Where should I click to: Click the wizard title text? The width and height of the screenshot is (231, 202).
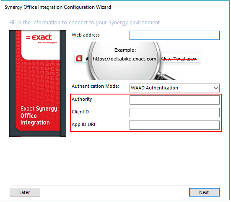(x=58, y=7)
